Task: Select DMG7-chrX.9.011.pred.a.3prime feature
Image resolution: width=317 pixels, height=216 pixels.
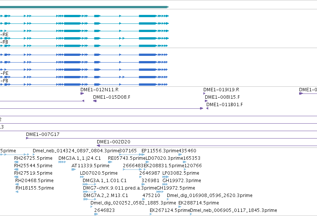Action: (120, 188)
